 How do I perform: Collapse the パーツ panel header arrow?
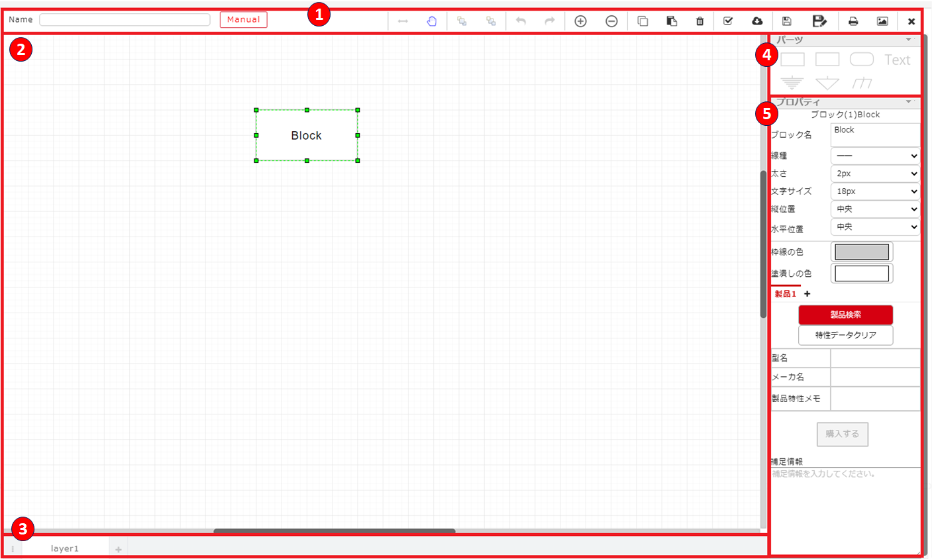(908, 40)
